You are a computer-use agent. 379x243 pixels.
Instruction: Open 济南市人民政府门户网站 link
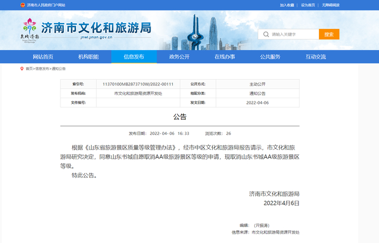46,5
